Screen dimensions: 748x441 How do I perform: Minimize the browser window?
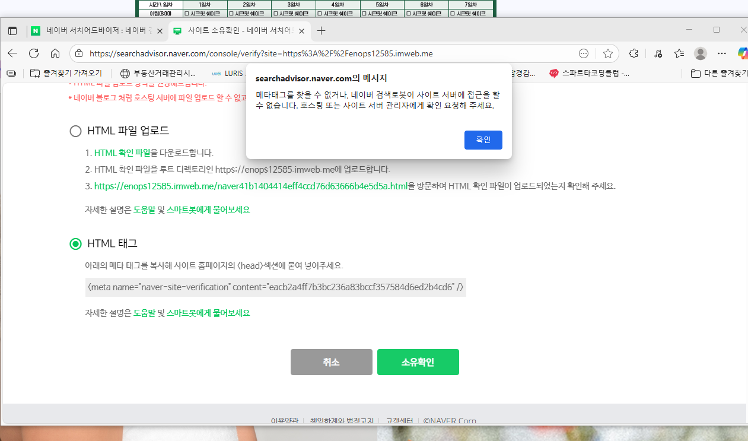[x=689, y=30]
